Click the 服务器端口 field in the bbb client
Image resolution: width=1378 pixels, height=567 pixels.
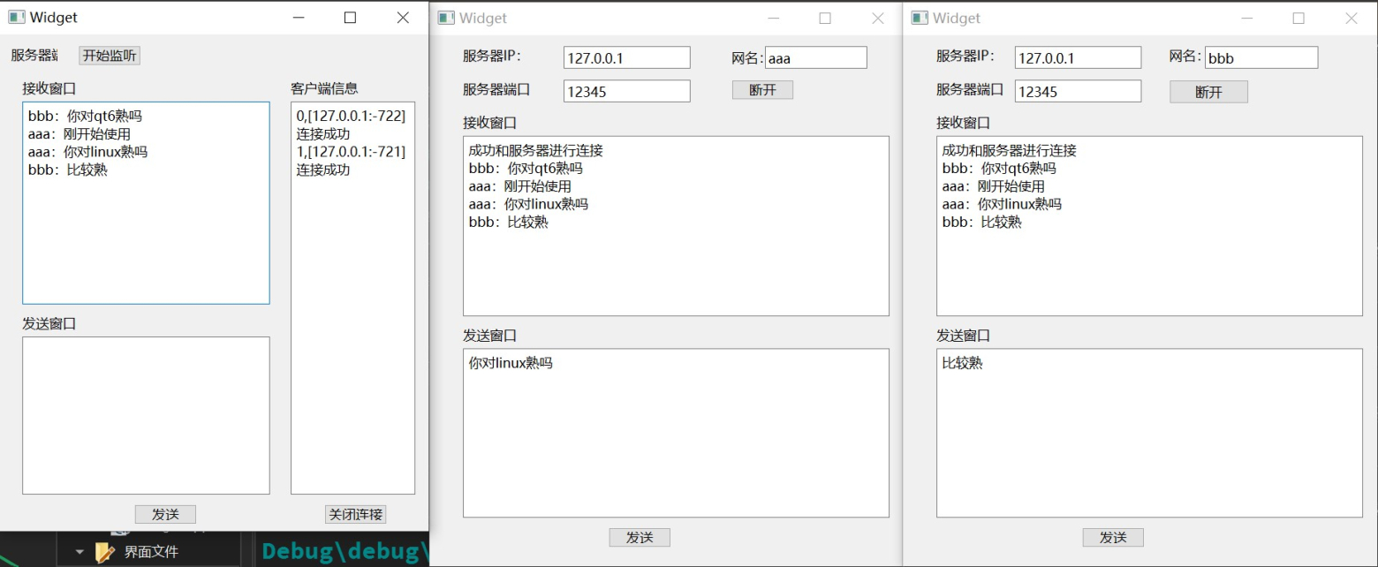click(1078, 91)
